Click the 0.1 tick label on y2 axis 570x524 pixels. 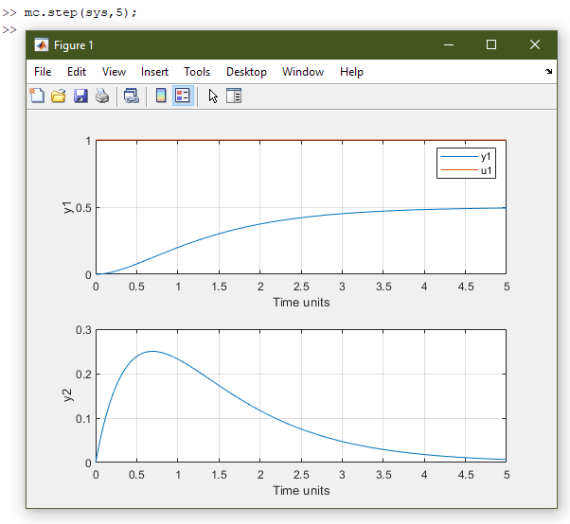click(83, 419)
